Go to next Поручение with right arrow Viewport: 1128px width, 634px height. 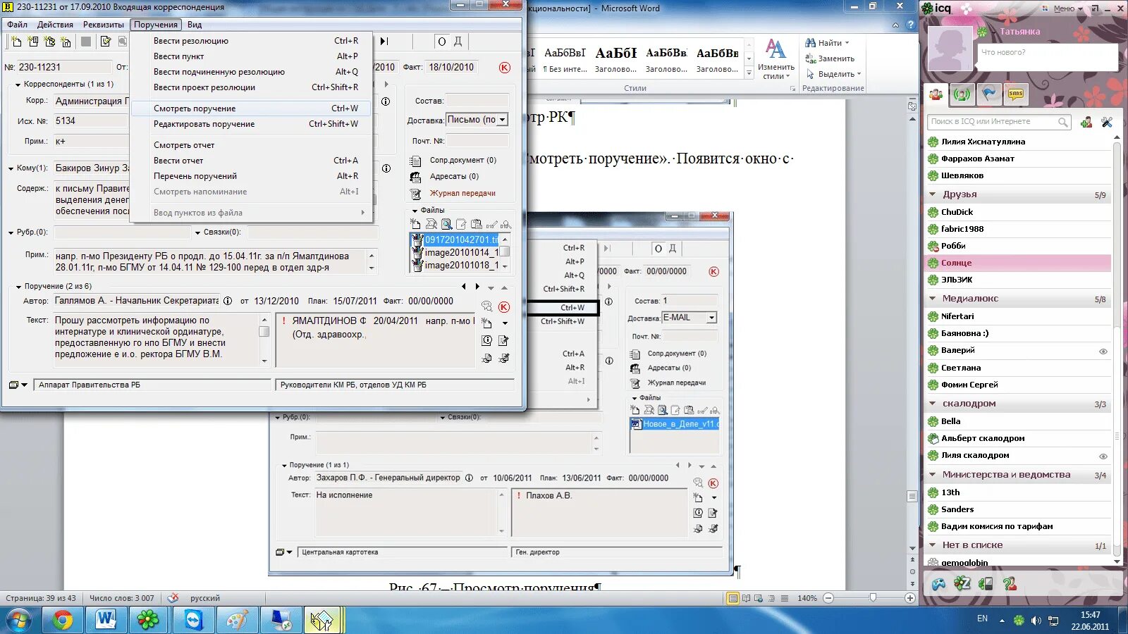pos(477,287)
